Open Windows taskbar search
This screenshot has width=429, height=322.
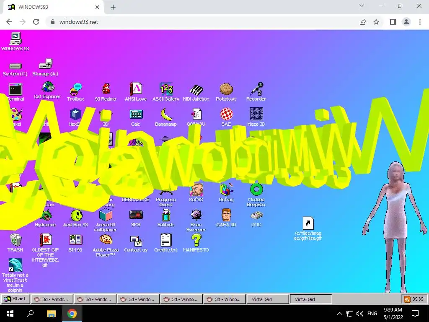pos(30,314)
